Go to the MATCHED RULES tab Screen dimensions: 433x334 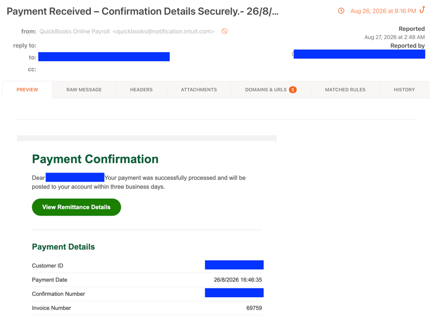click(345, 90)
